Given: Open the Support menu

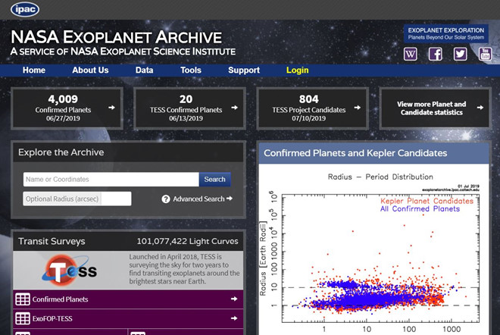Looking at the screenshot, I should click(244, 70).
